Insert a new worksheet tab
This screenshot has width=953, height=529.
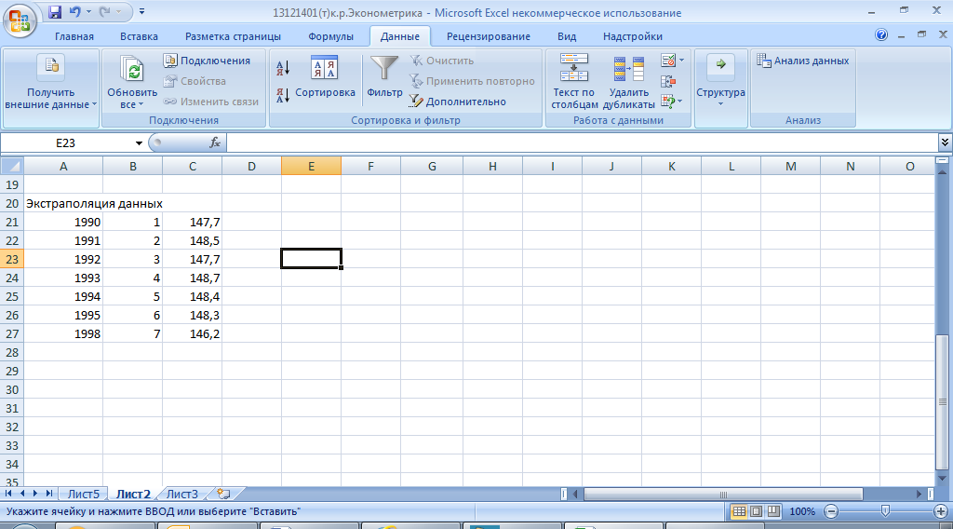tap(223, 495)
